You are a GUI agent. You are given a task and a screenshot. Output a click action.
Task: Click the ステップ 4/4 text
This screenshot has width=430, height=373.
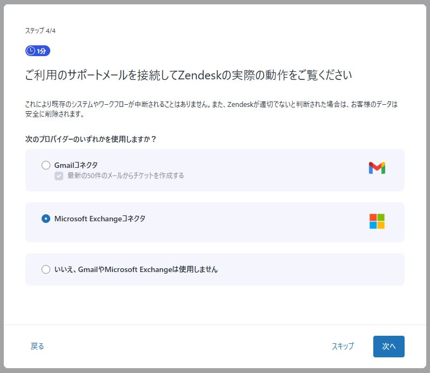41,31
